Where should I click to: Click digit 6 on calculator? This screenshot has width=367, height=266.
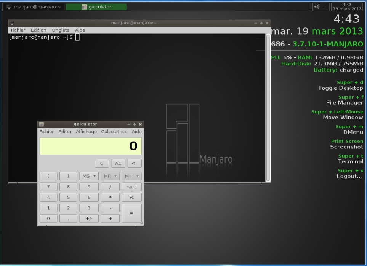coord(89,197)
